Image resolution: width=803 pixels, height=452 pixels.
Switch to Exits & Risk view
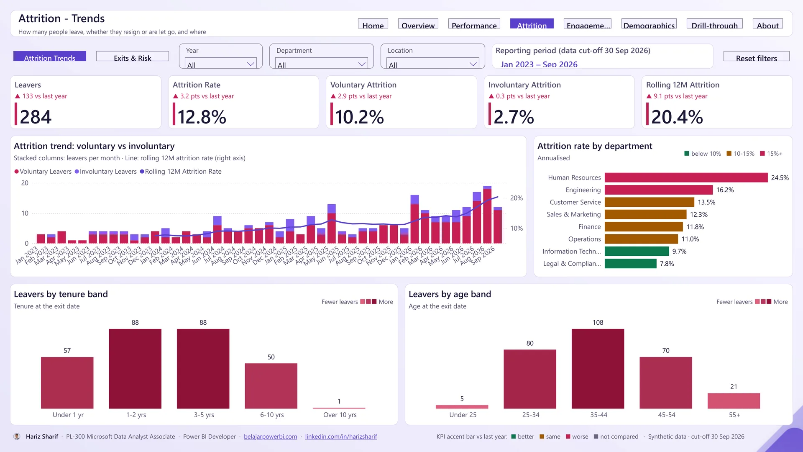tap(133, 56)
